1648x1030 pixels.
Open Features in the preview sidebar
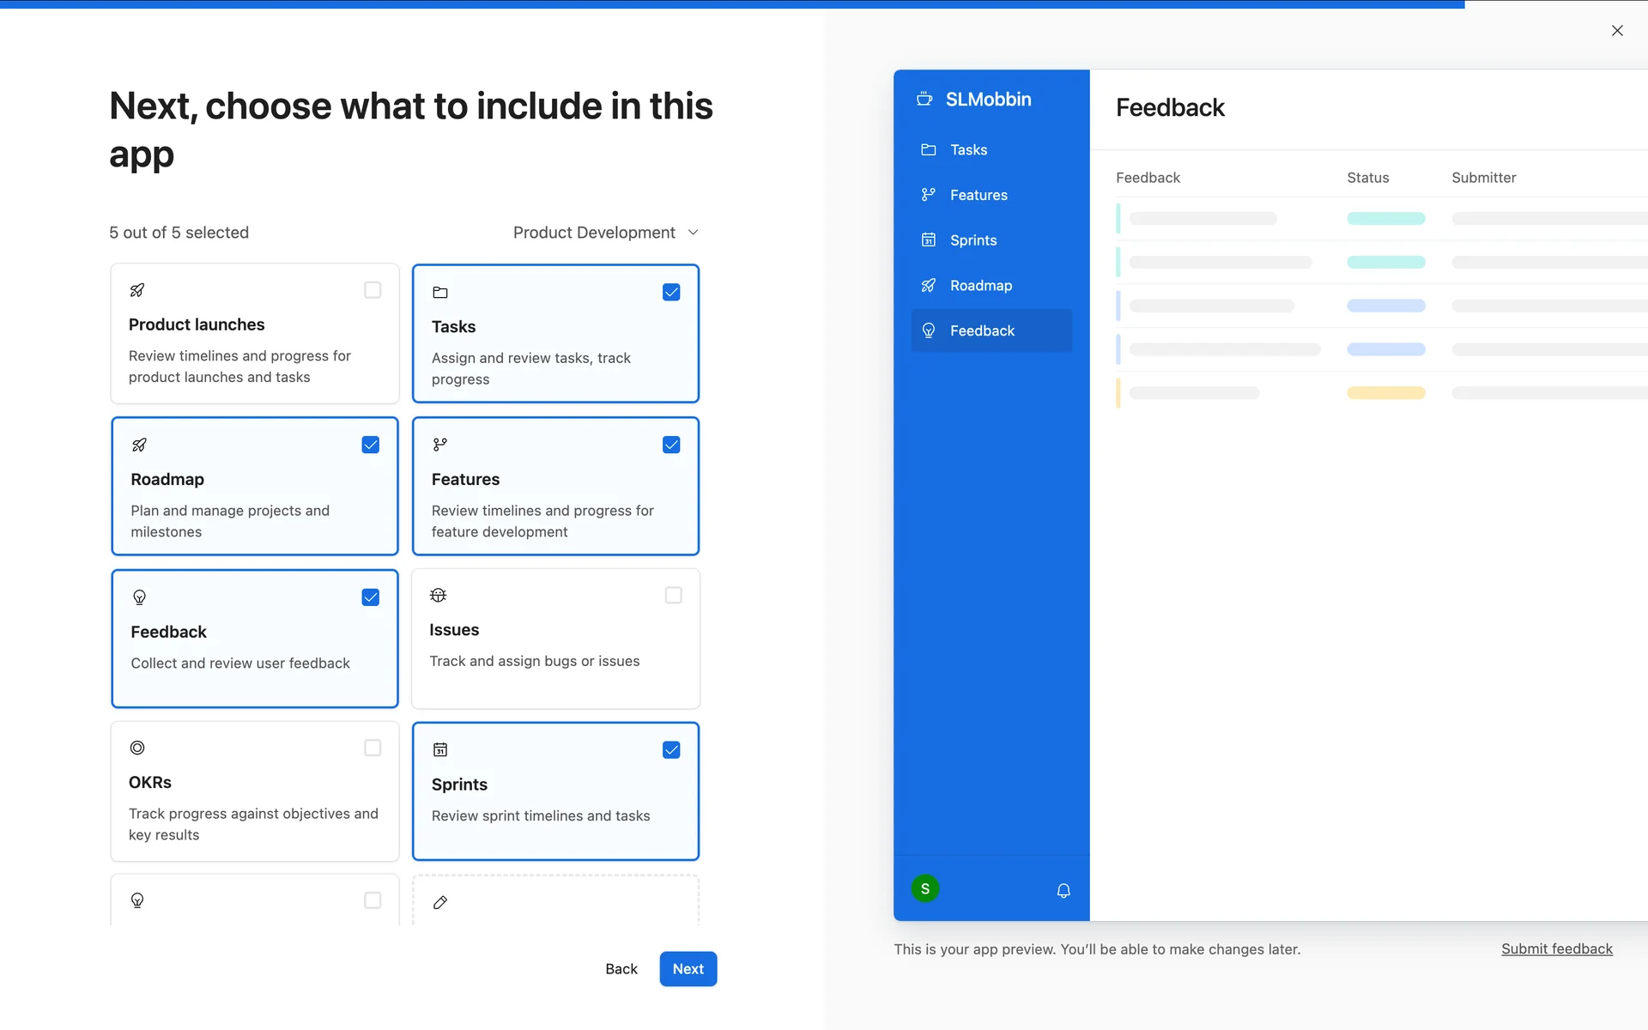pyautogui.click(x=978, y=195)
